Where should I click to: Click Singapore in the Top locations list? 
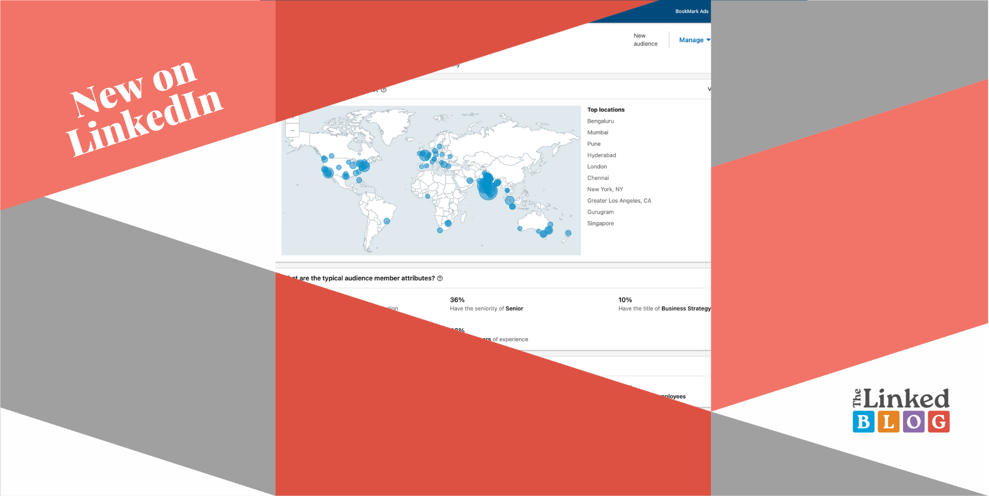click(601, 223)
